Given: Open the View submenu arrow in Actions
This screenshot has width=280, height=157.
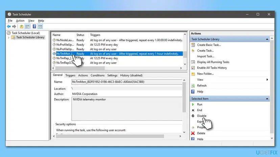Looking at the screenshot, I should tap(267, 80).
